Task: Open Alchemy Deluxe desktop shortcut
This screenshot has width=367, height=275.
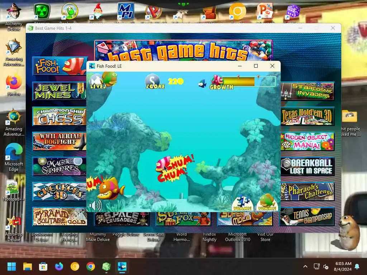Action: (x=14, y=17)
